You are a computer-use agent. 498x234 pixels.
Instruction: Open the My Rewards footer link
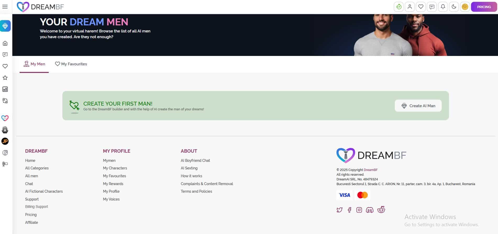click(x=113, y=184)
